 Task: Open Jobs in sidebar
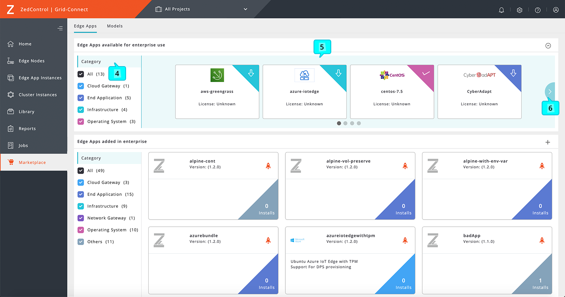(34, 145)
